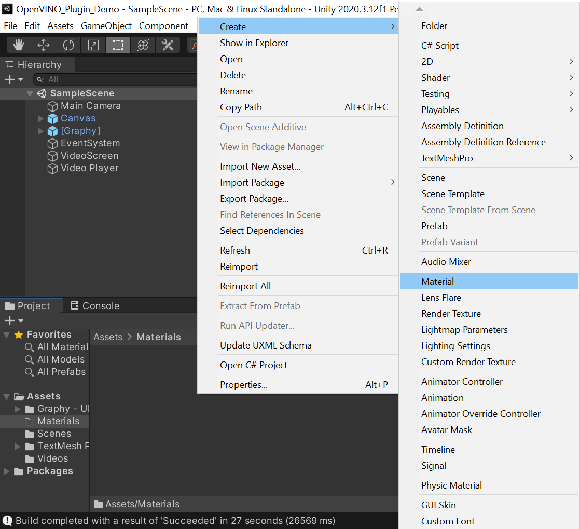Click the Packages folder icon
The image size is (580, 529).
[19, 471]
